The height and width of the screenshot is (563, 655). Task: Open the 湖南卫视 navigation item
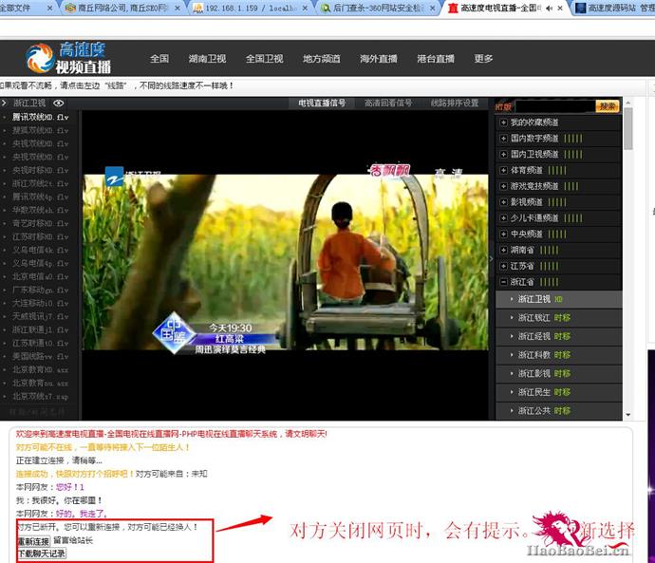(207, 59)
